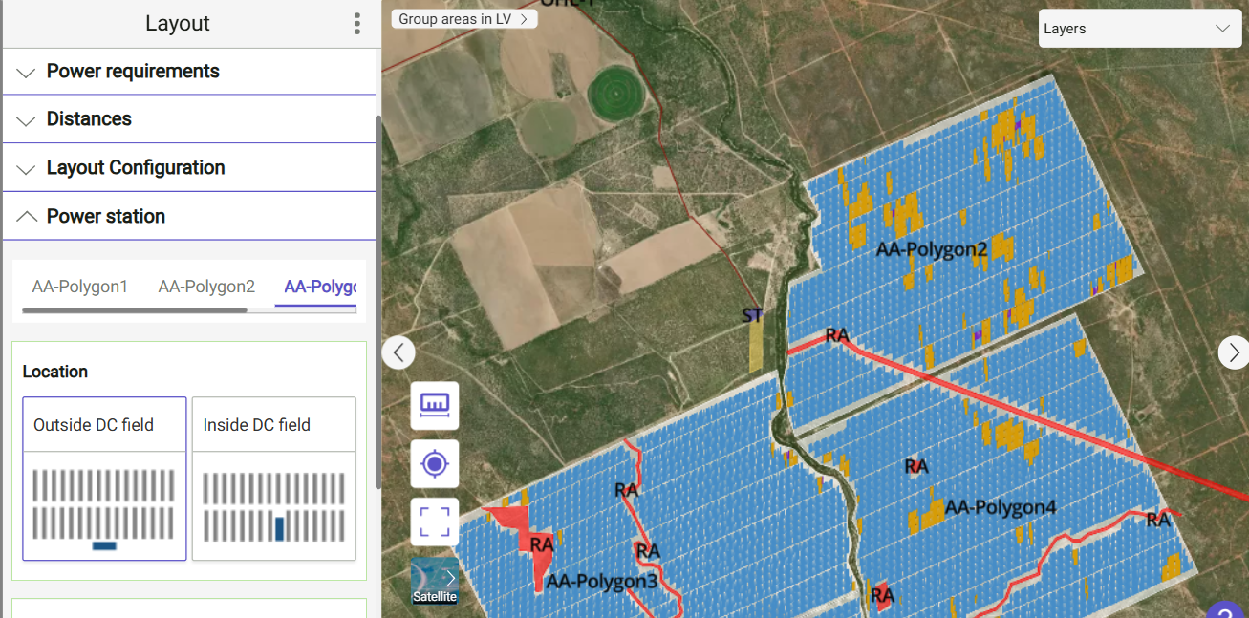Image resolution: width=1249 pixels, height=618 pixels.
Task: Switch to the AA-Polygon2 tab
Action: pyautogui.click(x=206, y=287)
